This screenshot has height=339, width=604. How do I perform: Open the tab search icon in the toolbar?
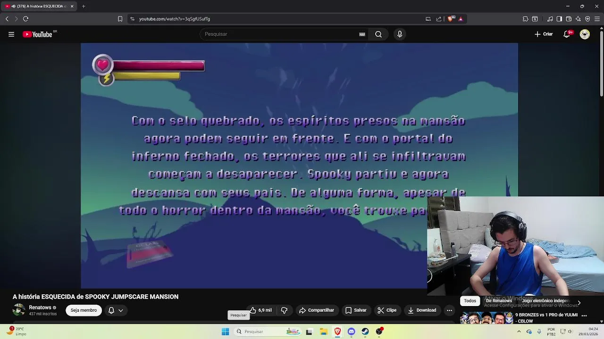tap(535, 19)
